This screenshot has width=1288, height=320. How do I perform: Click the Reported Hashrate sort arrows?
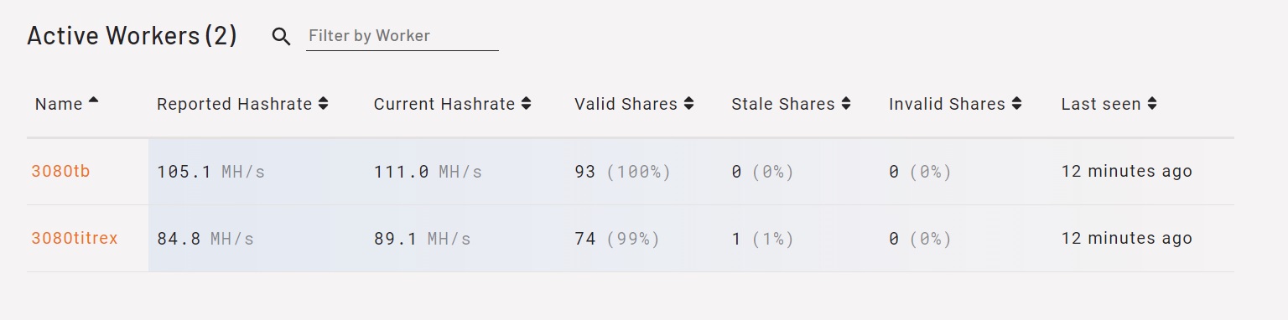pyautogui.click(x=323, y=104)
